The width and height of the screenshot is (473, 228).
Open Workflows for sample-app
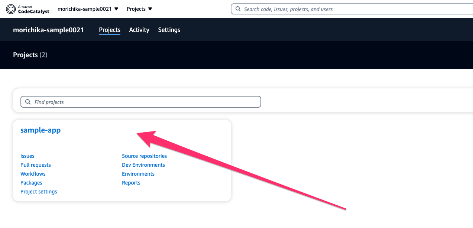[x=33, y=174]
